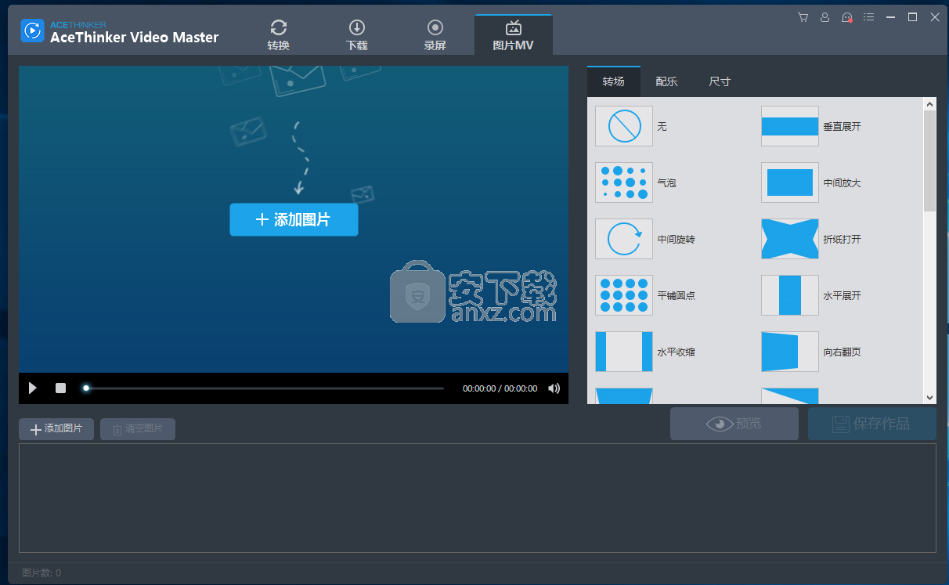Switch to the 下载 download tab
The width and height of the screenshot is (949, 585).
pos(356,35)
